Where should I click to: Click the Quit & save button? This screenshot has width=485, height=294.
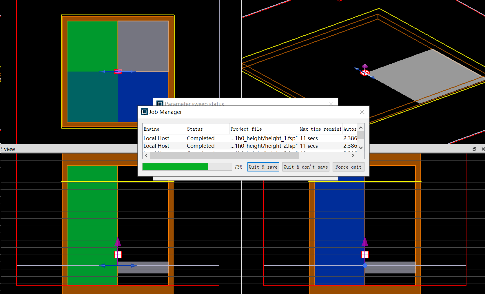coord(263,167)
